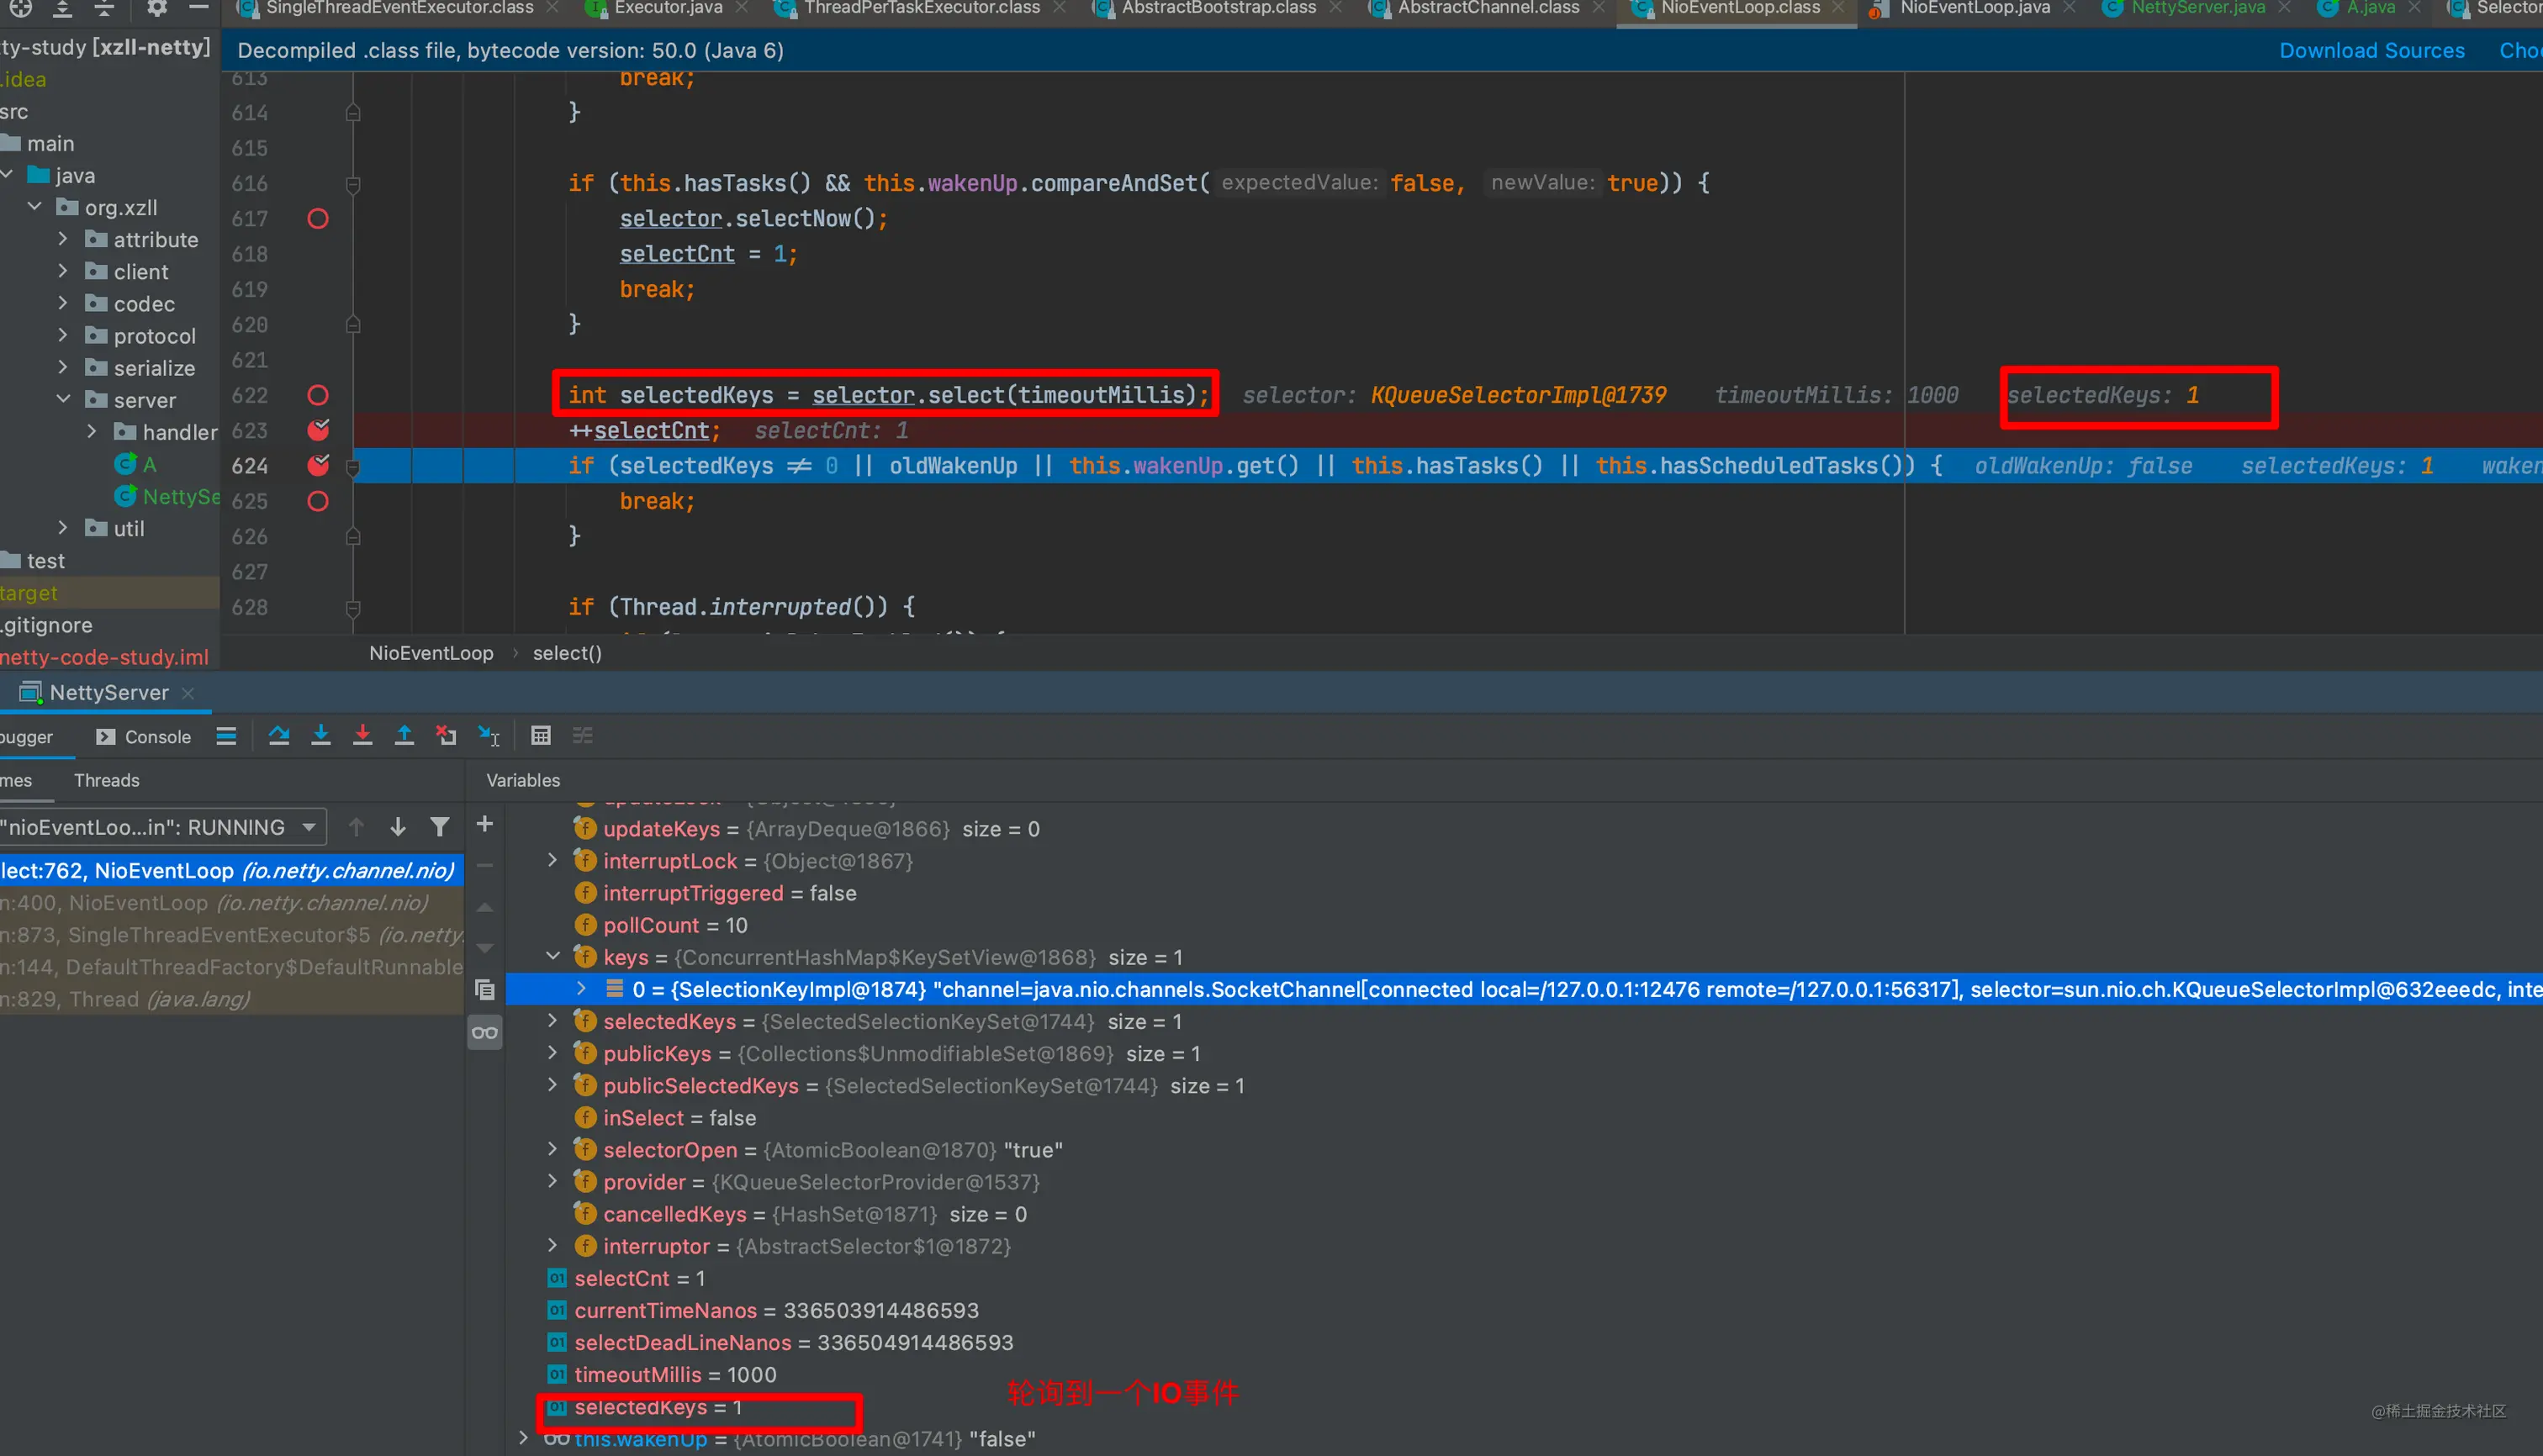This screenshot has width=2543, height=1456.
Task: Toggle the code fold marker on line 628
Action: tap(353, 607)
